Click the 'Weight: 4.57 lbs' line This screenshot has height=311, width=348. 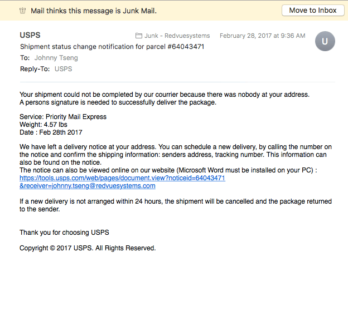tap(43, 125)
